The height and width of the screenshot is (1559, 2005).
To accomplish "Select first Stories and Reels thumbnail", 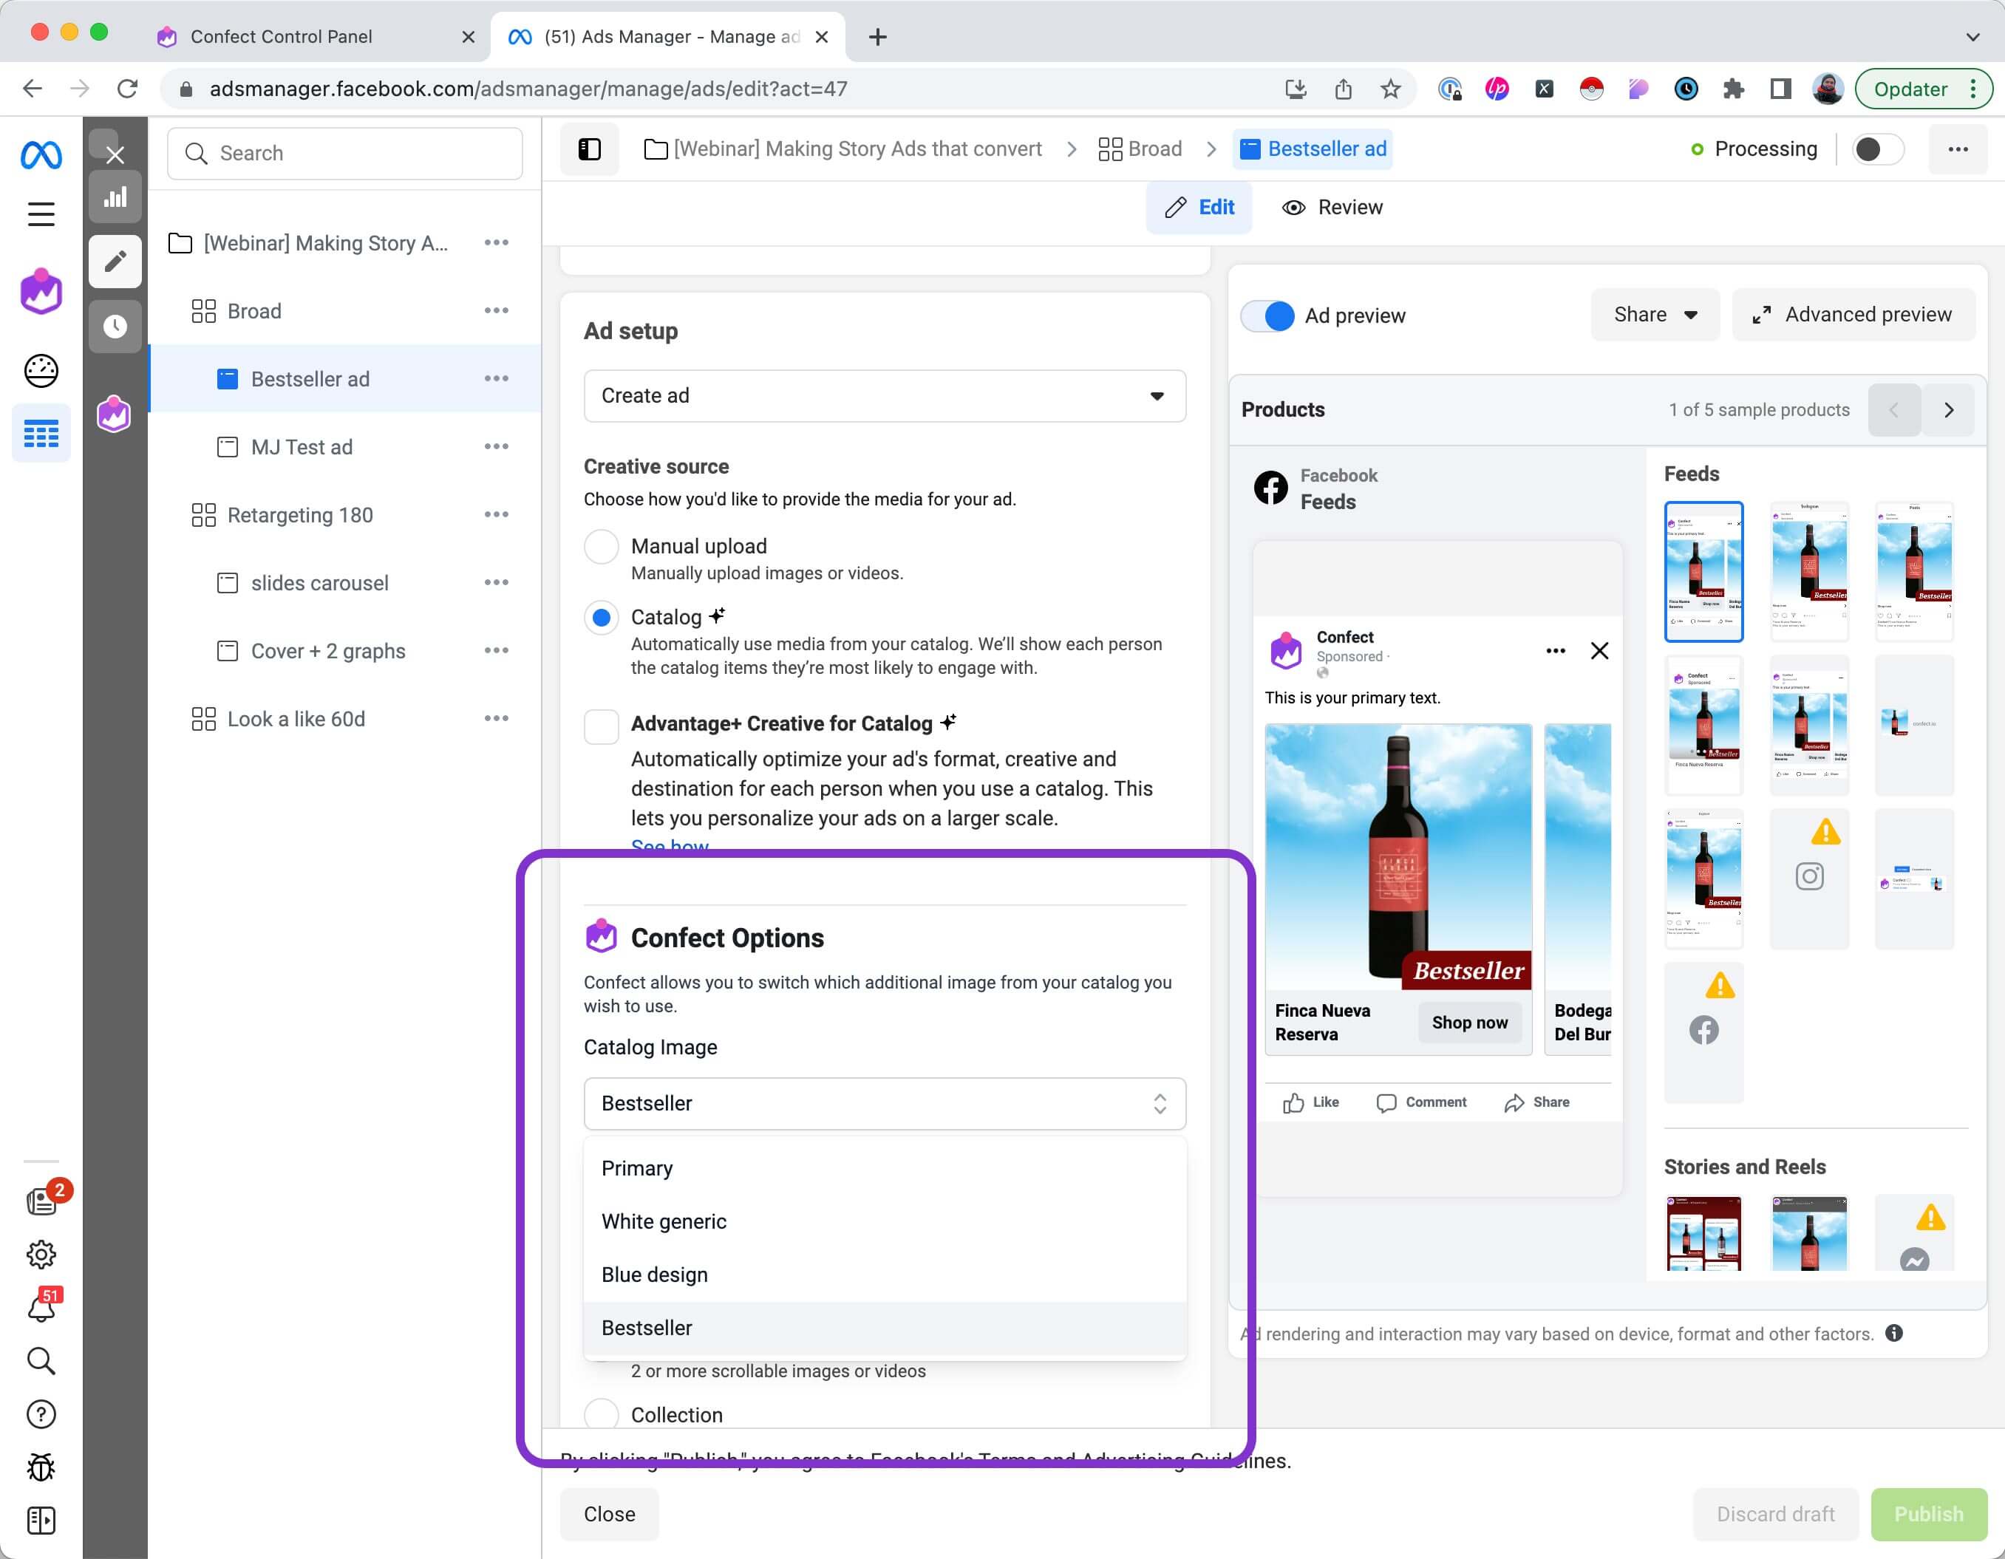I will 1703,1233.
